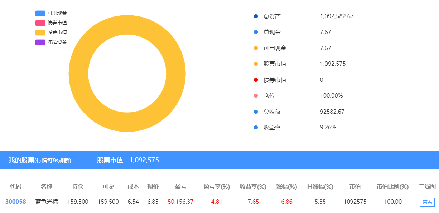Open stock code 300058 link
Viewport: 439px width, 213px height.
pyautogui.click(x=15, y=202)
